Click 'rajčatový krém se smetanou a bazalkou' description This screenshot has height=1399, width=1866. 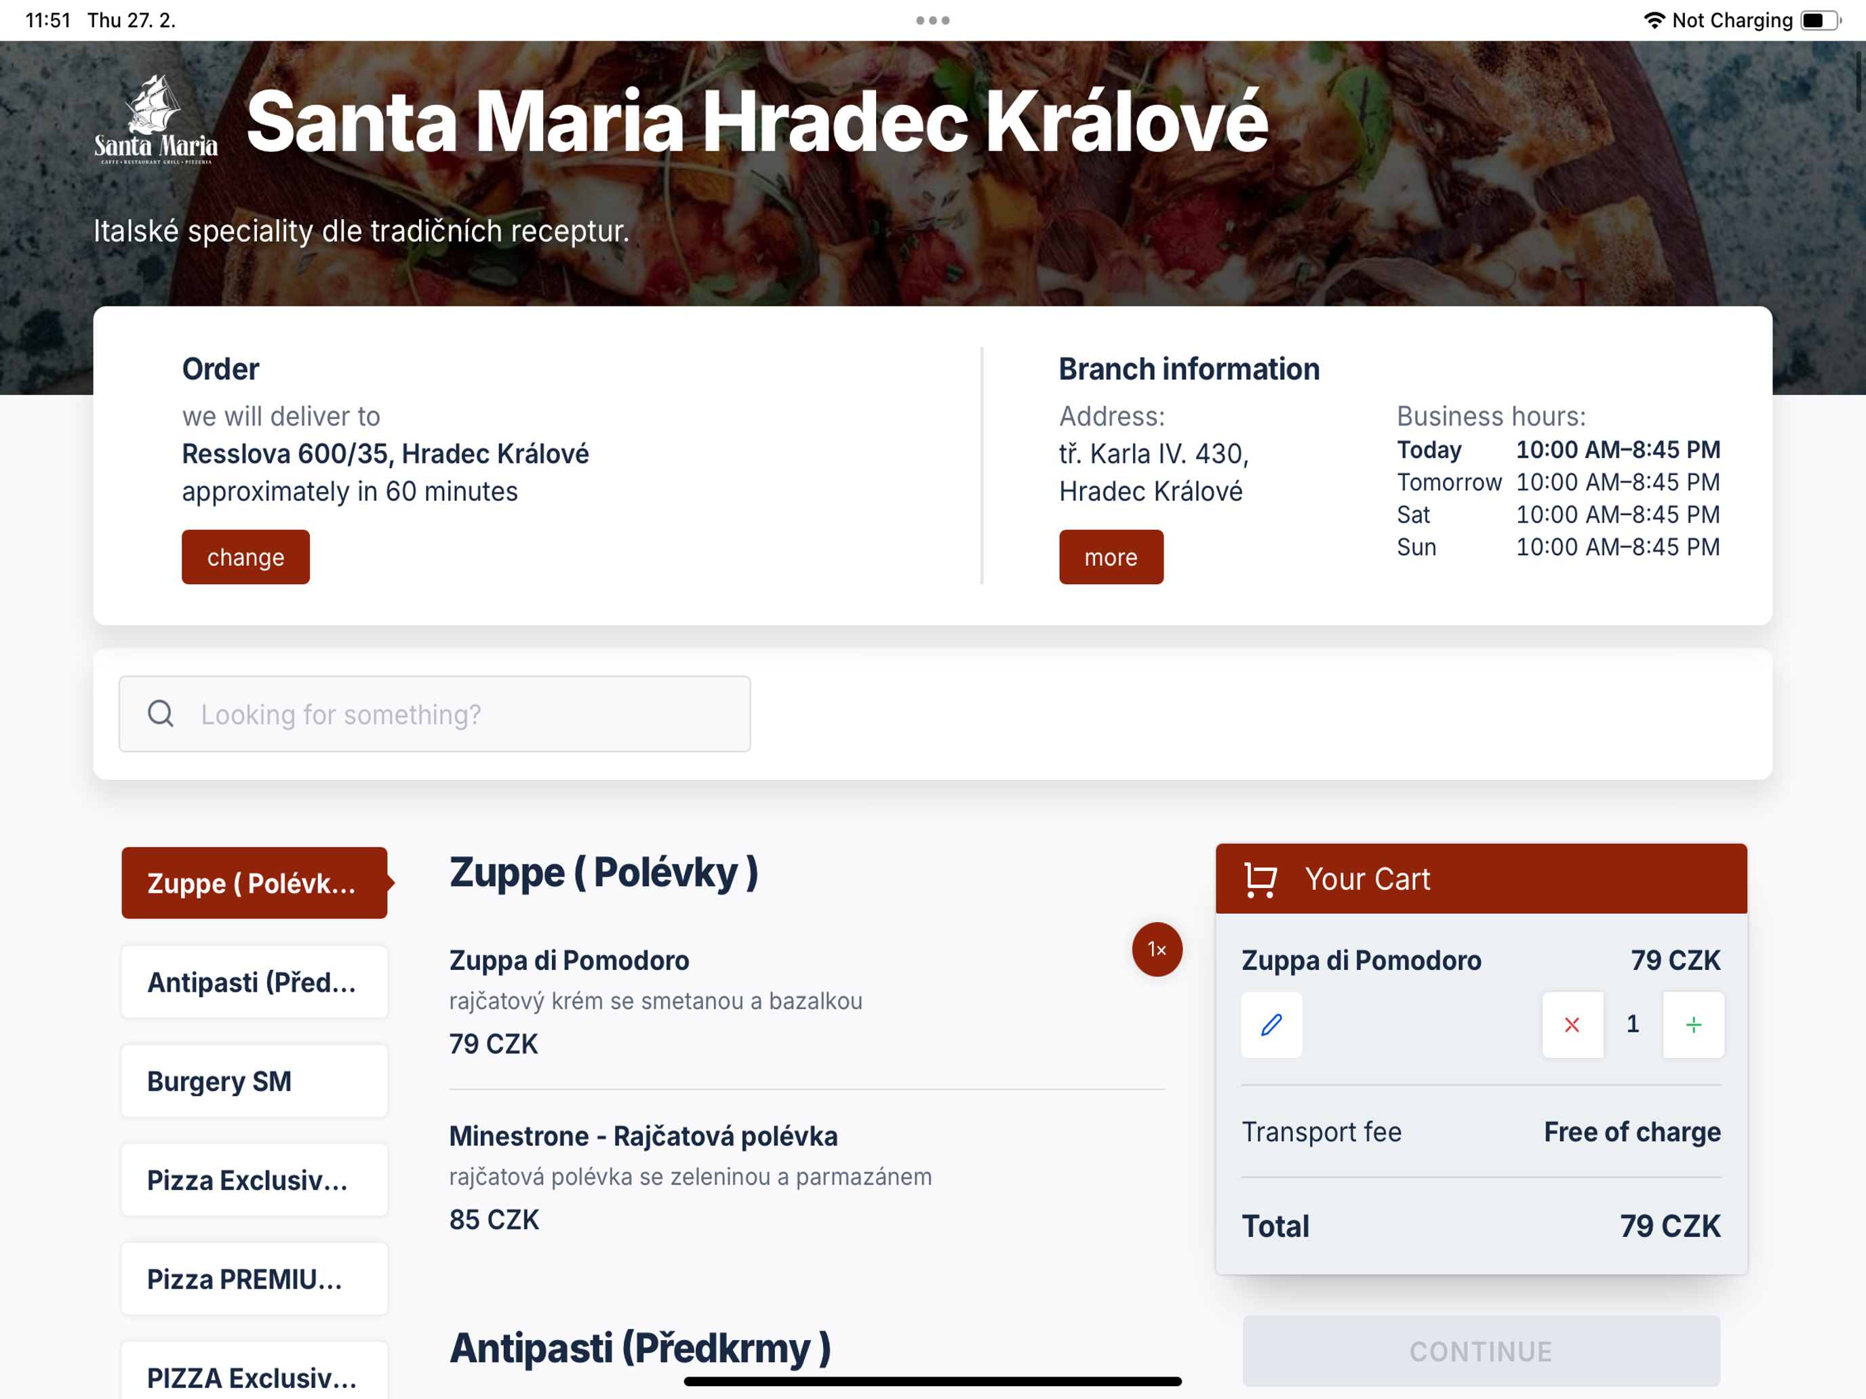[656, 1001]
